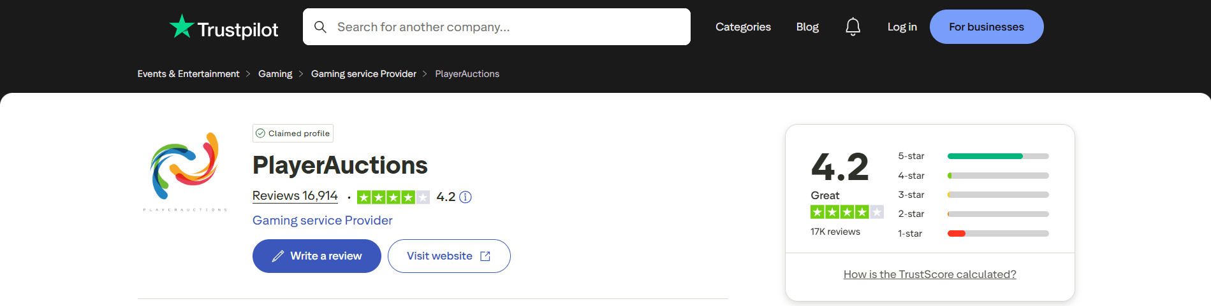Open How is the TrustScore calculated link
Image resolution: width=1211 pixels, height=306 pixels.
tap(929, 274)
